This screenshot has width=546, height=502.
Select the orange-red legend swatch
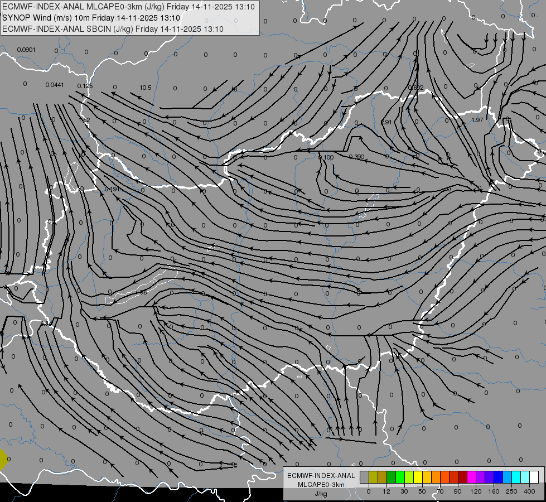[444, 477]
